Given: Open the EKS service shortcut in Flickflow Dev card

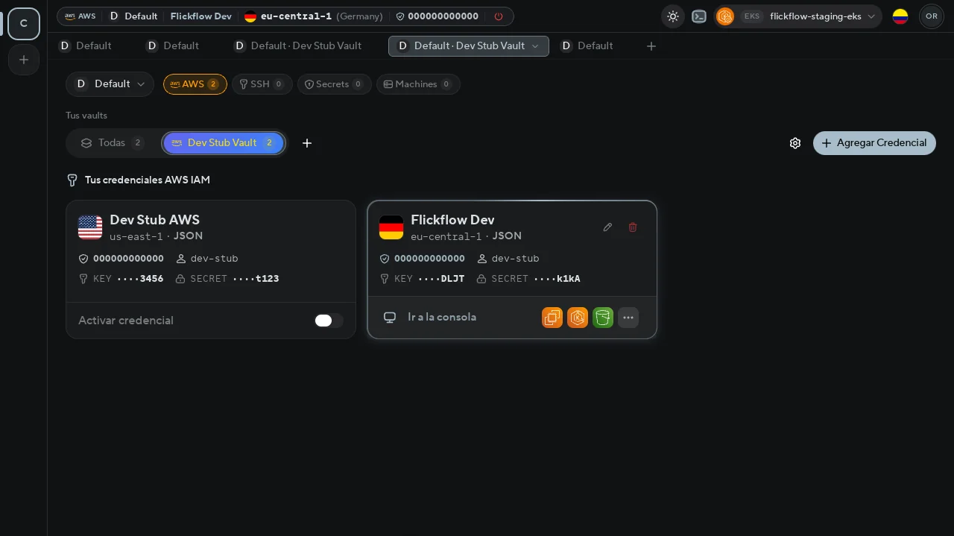Looking at the screenshot, I should tap(578, 318).
